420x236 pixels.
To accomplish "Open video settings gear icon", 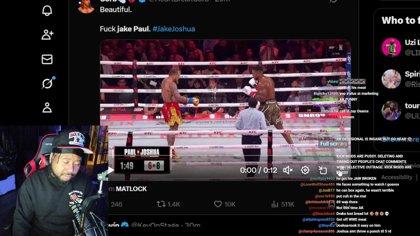I will [305, 170].
